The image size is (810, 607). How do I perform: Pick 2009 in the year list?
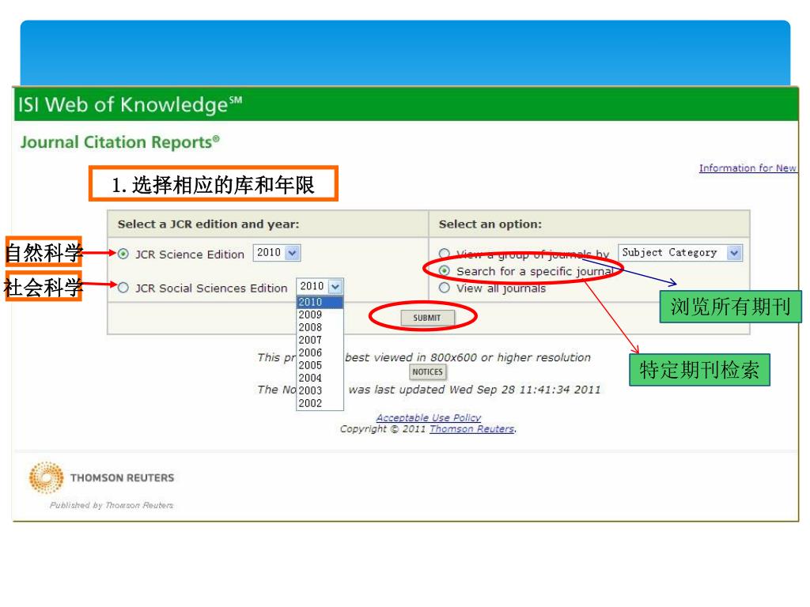pos(320,315)
